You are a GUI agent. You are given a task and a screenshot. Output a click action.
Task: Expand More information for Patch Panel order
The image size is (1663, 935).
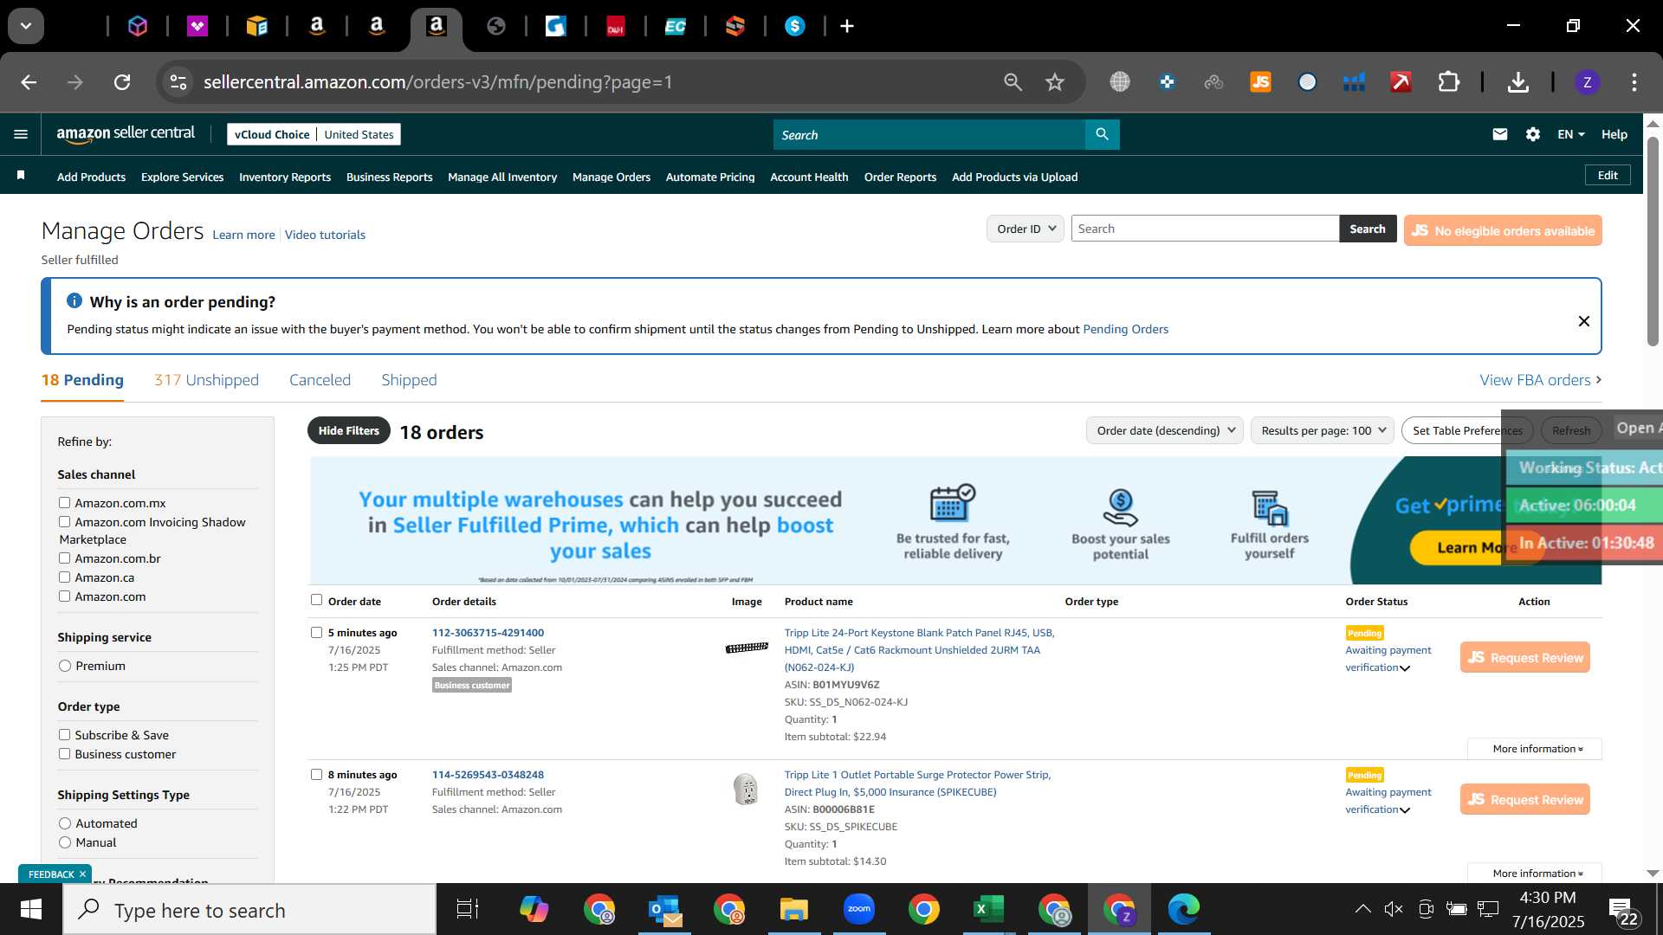(x=1537, y=749)
